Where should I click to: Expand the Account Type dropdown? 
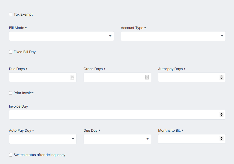tap(173, 36)
